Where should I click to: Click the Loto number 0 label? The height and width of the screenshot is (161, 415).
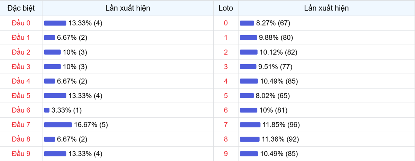(x=226, y=23)
